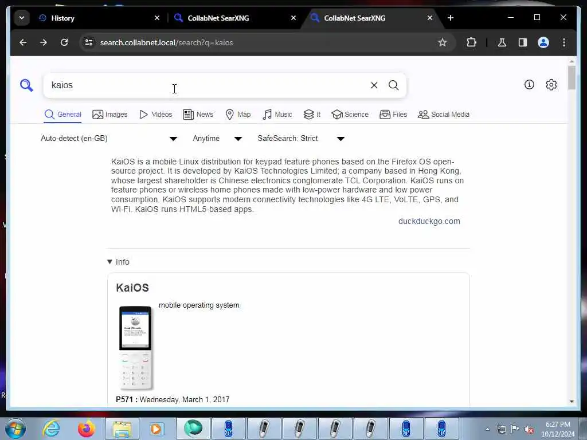Click the KaiOS infobox heading
The image size is (587, 440).
click(132, 288)
